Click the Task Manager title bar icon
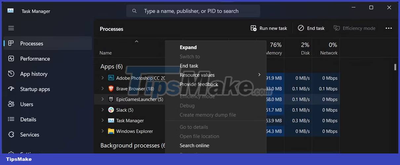This screenshot has width=400, height=165. [x=11, y=11]
